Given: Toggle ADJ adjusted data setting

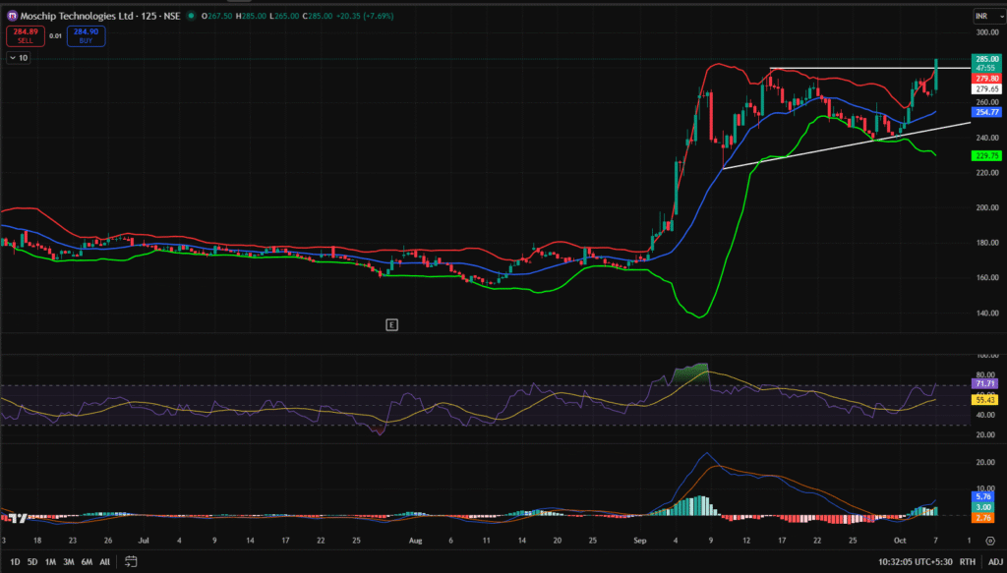Looking at the screenshot, I should tap(994, 561).
